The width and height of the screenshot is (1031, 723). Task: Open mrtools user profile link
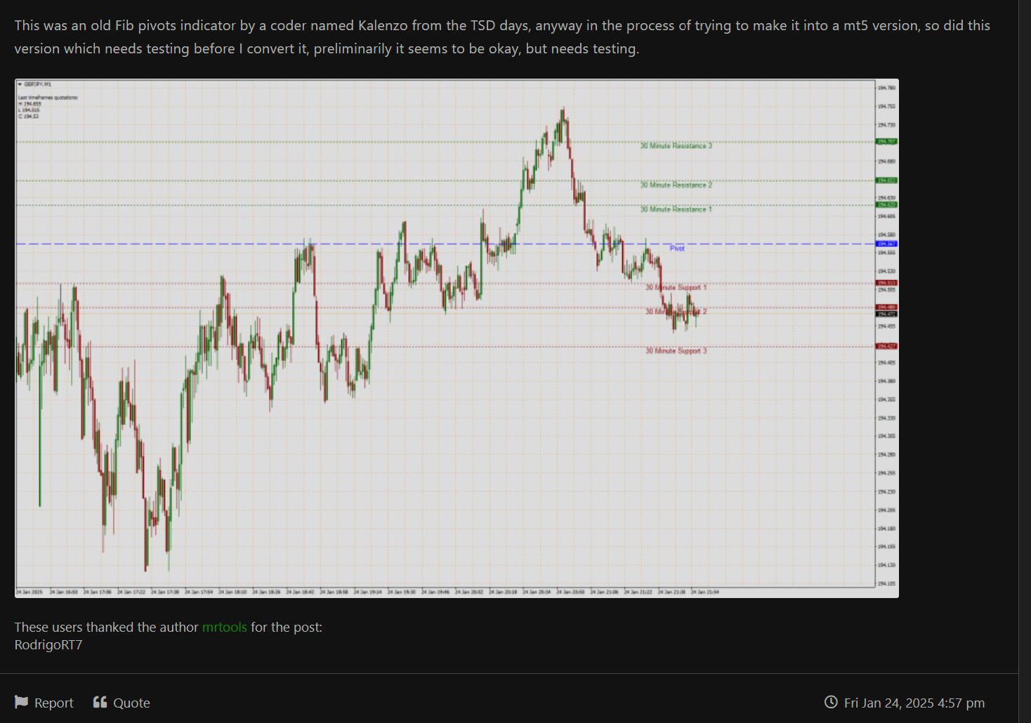225,627
